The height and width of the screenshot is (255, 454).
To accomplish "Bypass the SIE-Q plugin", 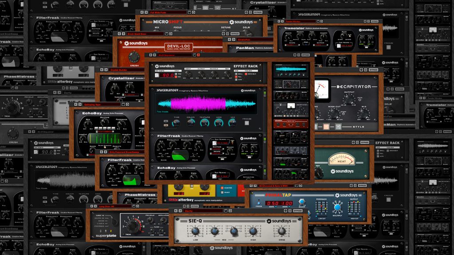I will [x=298, y=210].
